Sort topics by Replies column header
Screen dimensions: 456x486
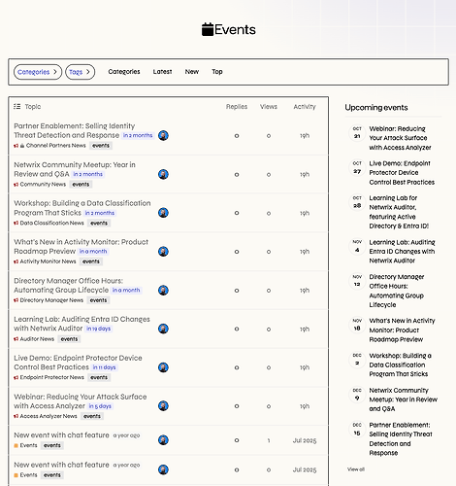[x=237, y=107]
